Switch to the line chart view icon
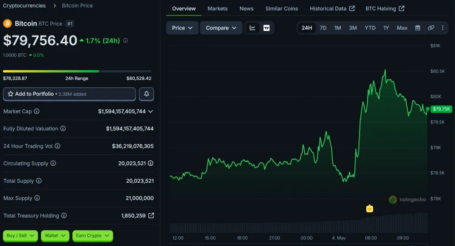Screen dimensions: 455x246 (253, 28)
